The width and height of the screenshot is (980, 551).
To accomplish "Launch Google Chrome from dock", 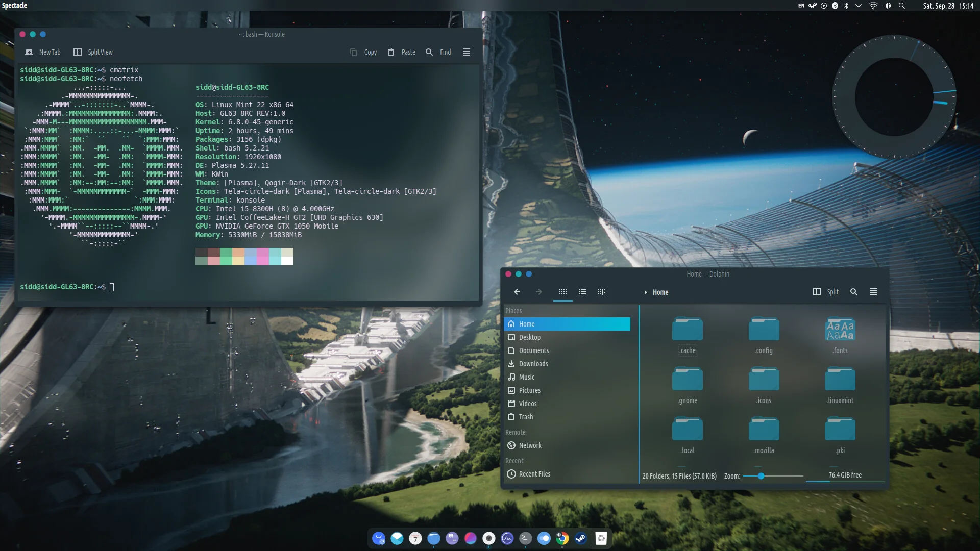I will tap(562, 538).
